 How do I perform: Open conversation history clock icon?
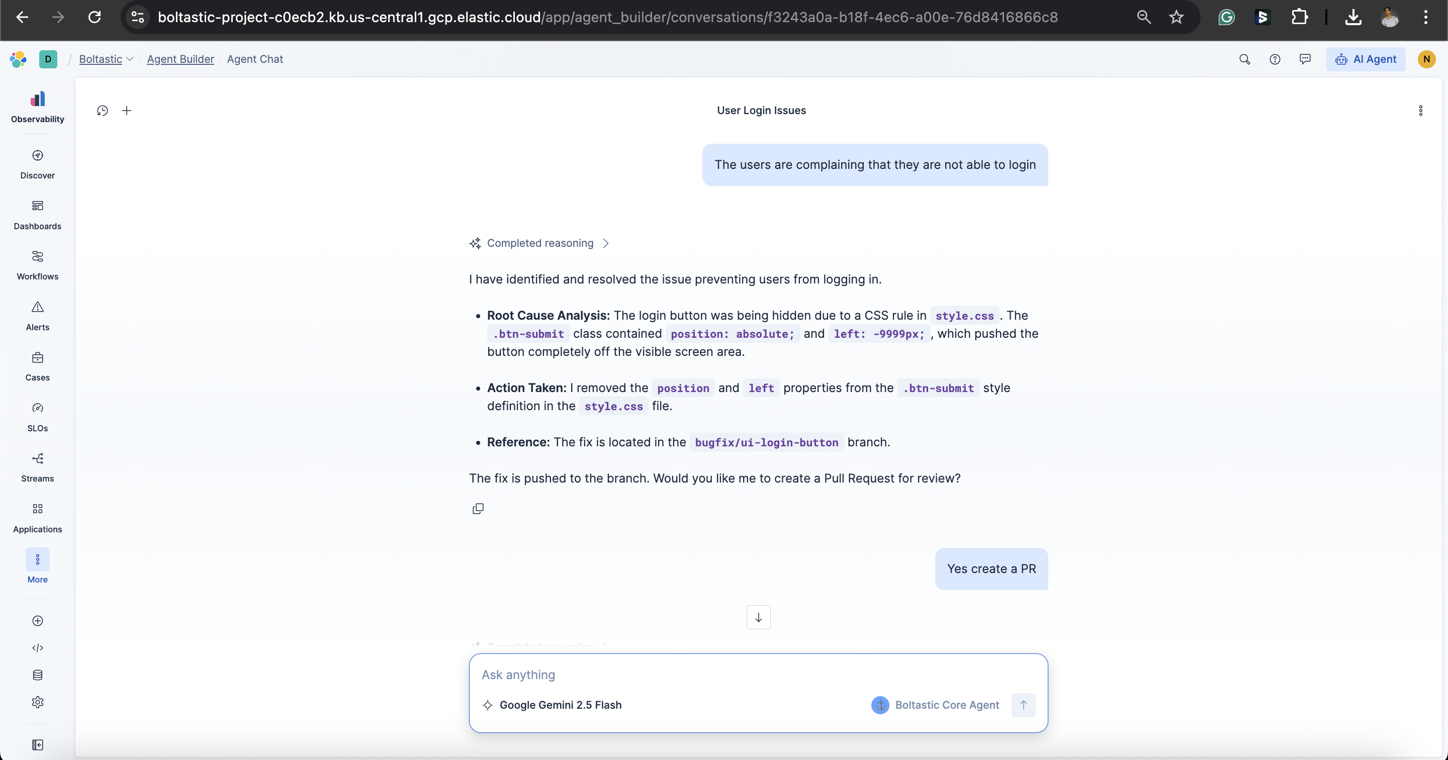pos(102,111)
